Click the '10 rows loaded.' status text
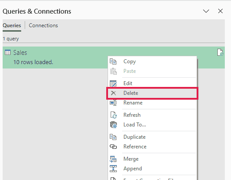Image resolution: width=231 pixels, height=180 pixels. (34, 62)
